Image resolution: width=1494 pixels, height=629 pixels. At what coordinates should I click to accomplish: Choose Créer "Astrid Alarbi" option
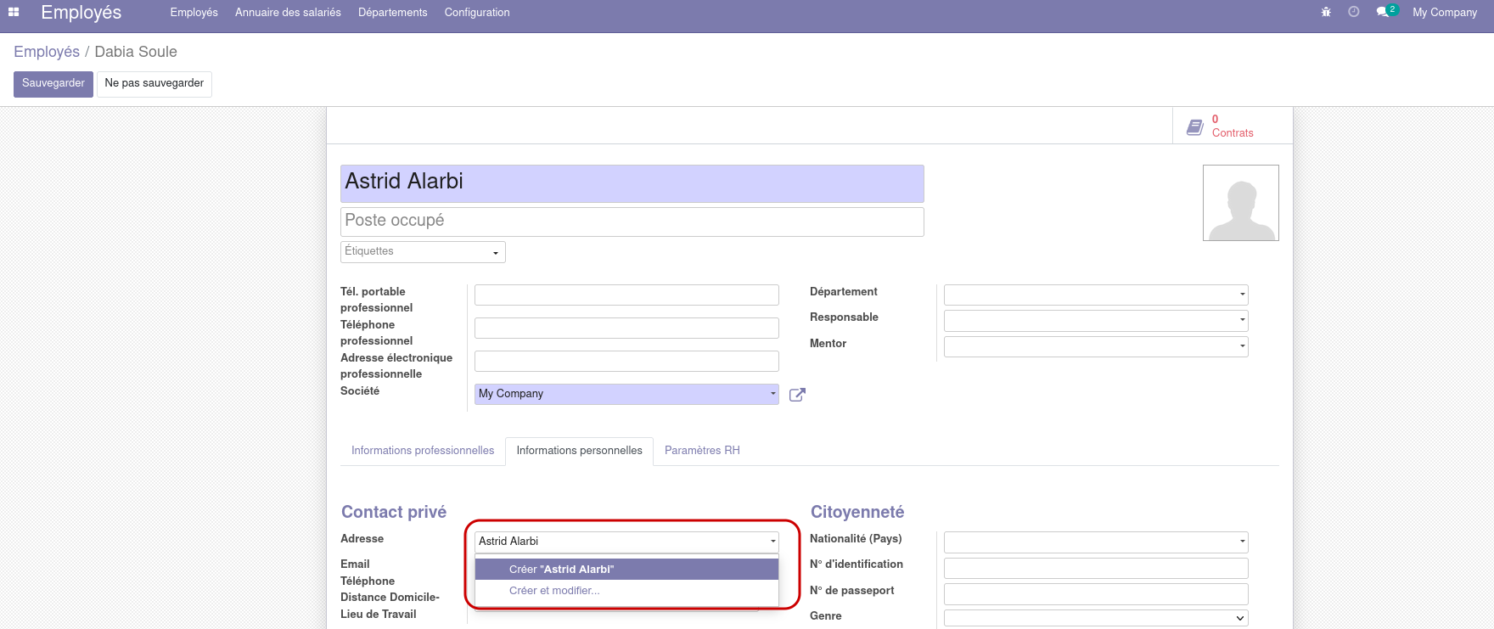(626, 569)
